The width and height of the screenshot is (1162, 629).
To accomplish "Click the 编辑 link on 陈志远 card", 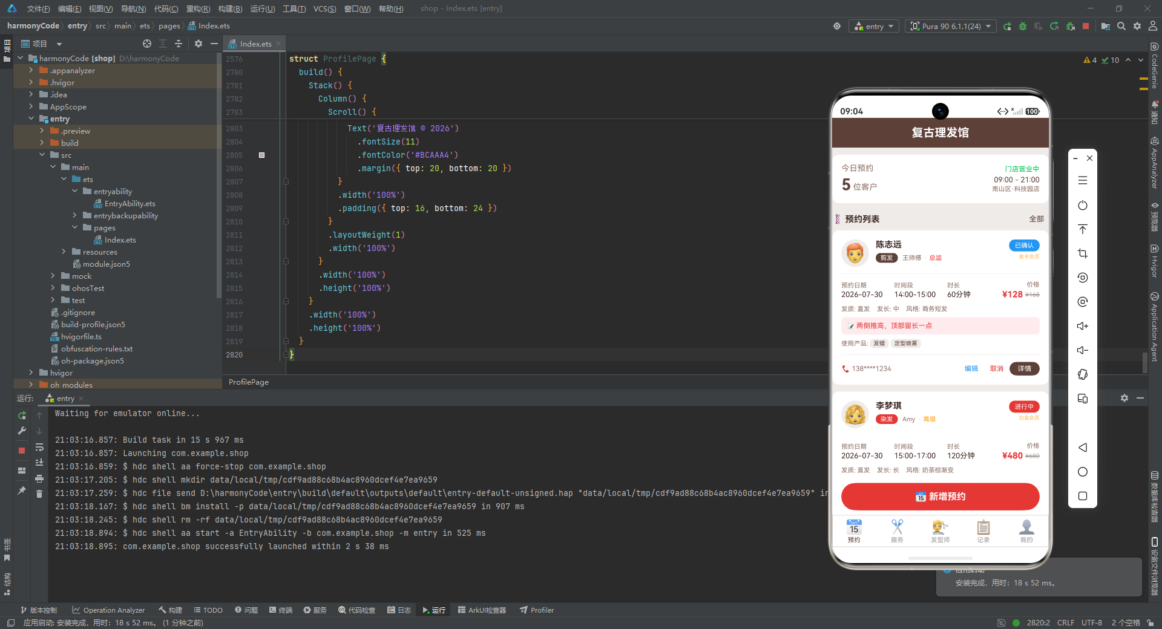I will [971, 368].
